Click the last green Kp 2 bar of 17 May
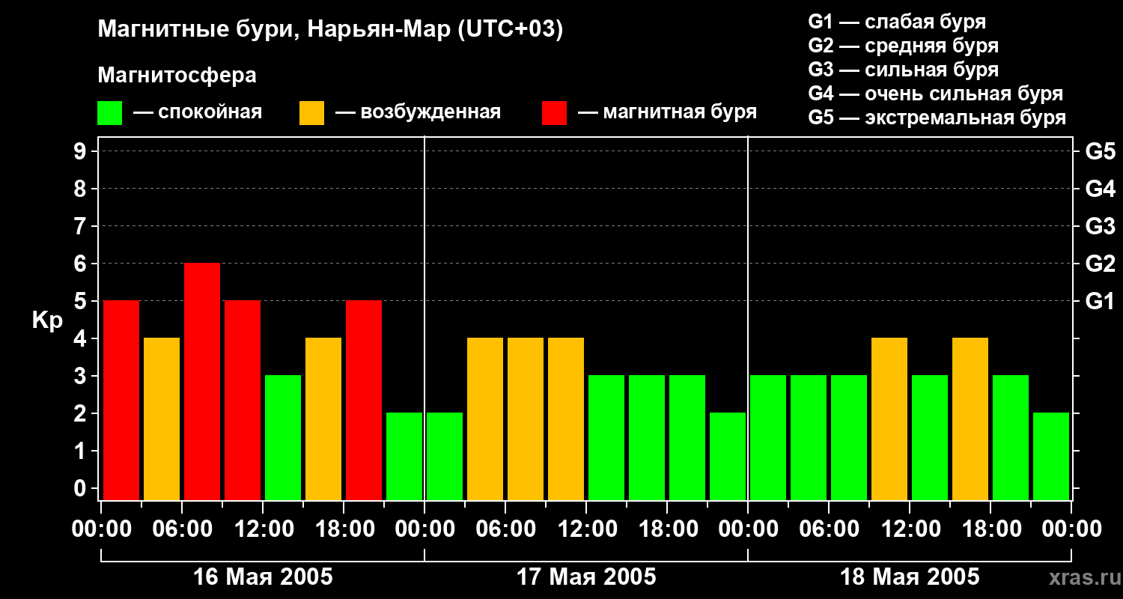This screenshot has width=1123, height=599. point(728,456)
